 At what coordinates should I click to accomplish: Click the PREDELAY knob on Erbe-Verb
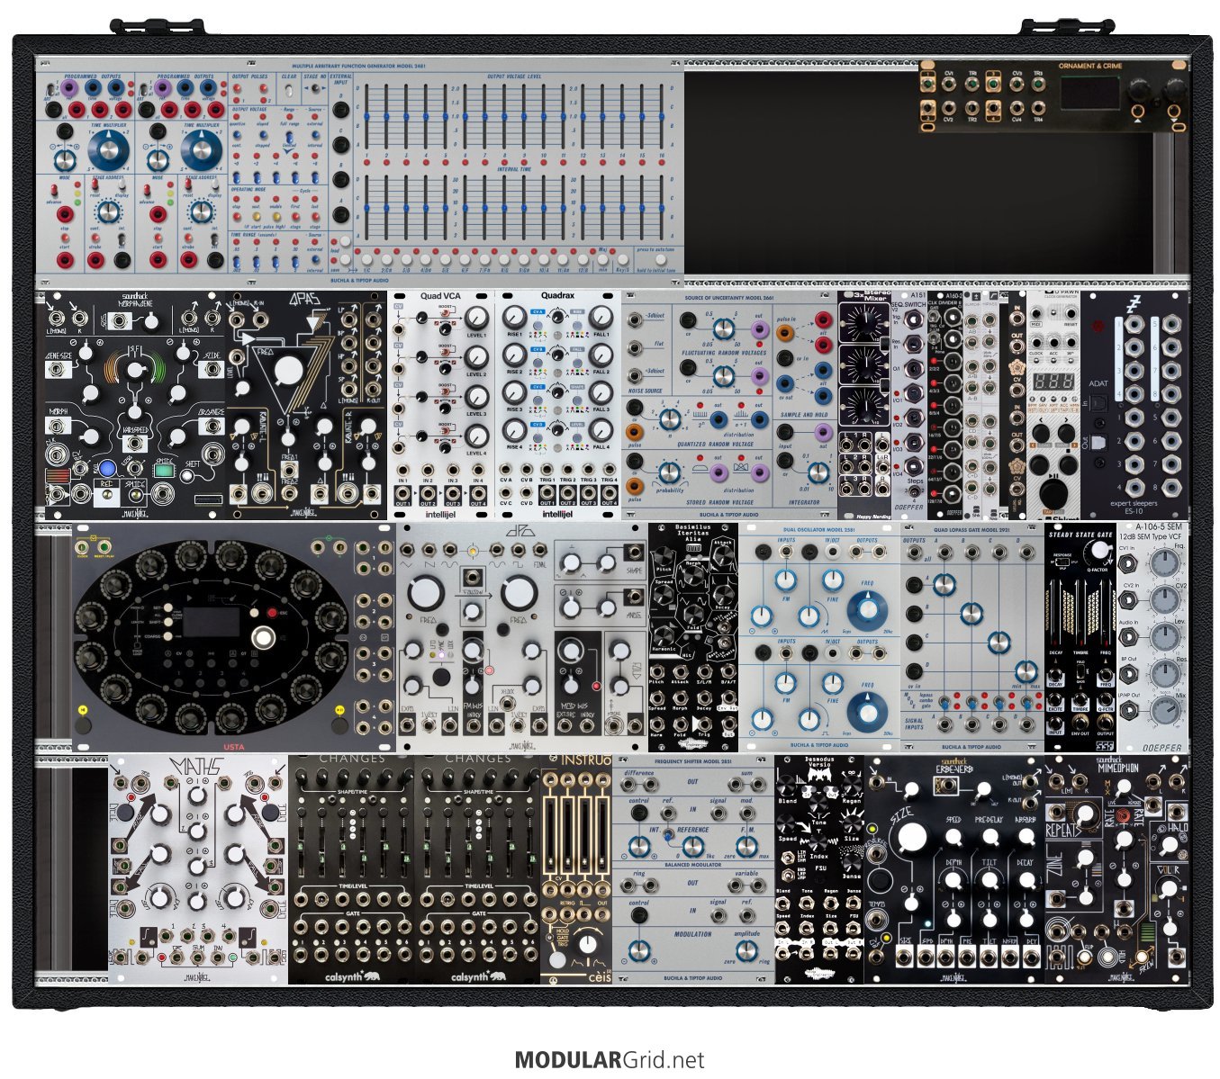989,837
